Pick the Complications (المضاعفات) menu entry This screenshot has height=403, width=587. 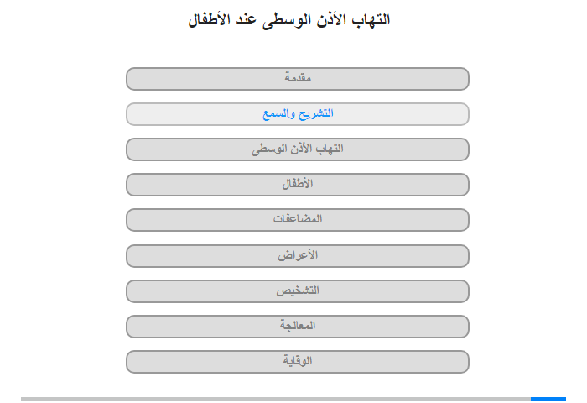(x=298, y=220)
